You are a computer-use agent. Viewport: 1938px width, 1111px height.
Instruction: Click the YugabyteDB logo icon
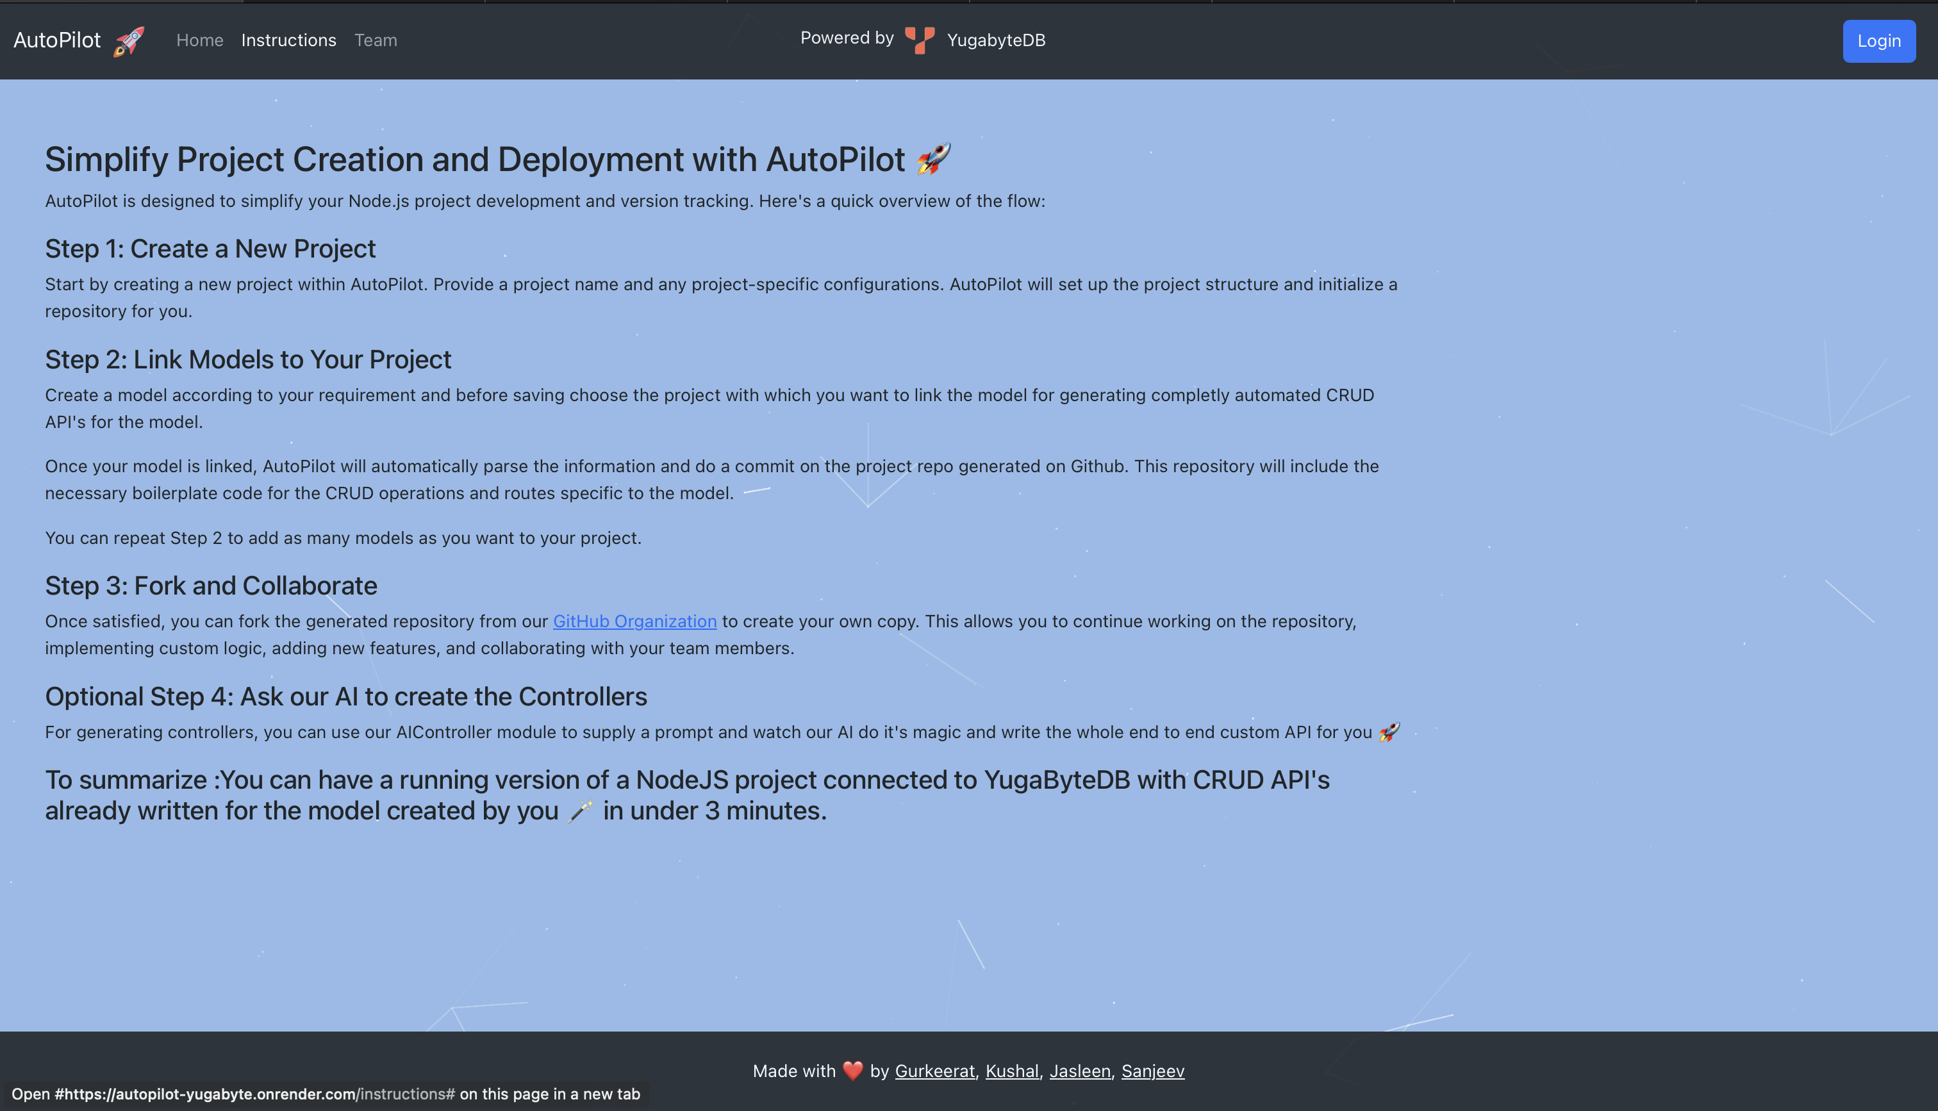pyautogui.click(x=920, y=40)
